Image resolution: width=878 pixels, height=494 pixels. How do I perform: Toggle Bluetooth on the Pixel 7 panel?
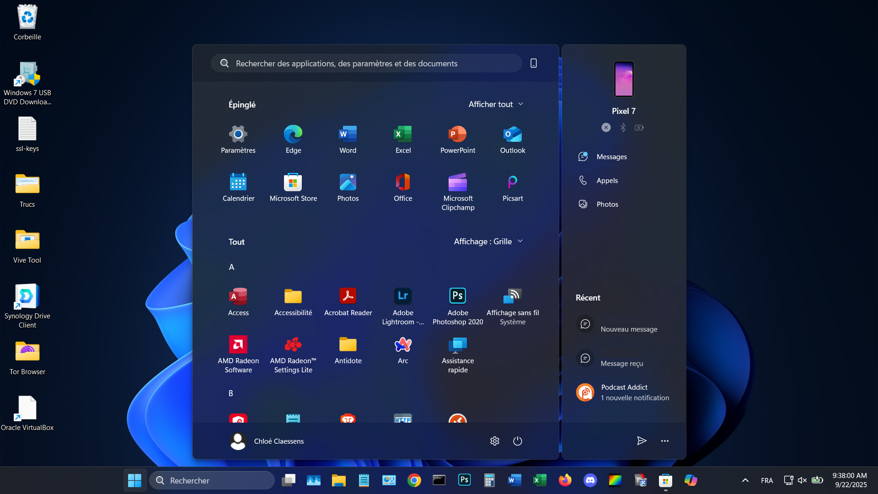(x=623, y=127)
